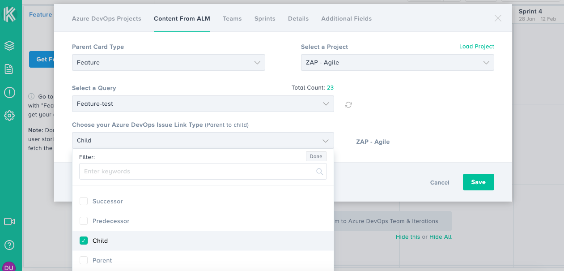The height and width of the screenshot is (271, 564).
Task: Click the Kendis logo icon in sidebar
Action: [x=9, y=14]
